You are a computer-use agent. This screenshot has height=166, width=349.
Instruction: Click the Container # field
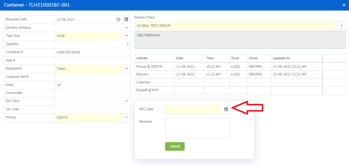tap(92, 52)
